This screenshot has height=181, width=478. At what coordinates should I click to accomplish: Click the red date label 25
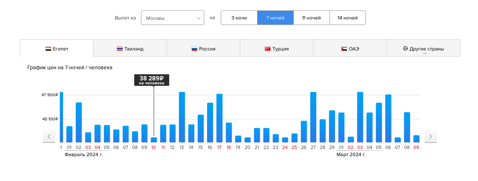coord(294,147)
